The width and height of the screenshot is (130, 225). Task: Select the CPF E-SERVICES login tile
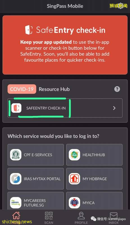tap(36, 155)
